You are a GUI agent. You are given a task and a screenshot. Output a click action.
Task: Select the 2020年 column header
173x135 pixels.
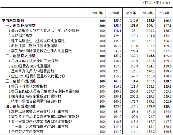[x=114, y=13]
